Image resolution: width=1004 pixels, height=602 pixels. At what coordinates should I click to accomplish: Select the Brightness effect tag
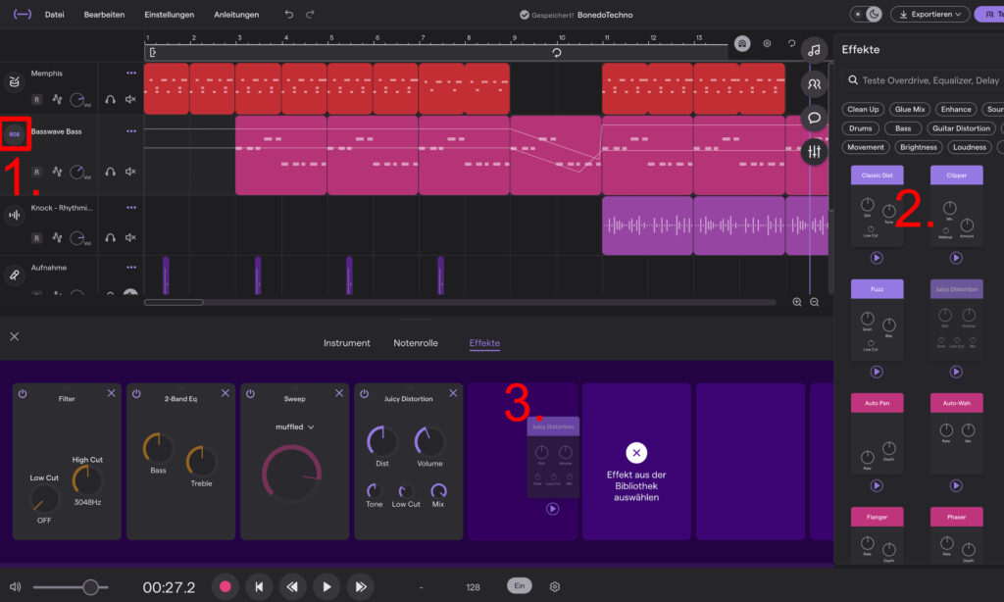tap(918, 147)
